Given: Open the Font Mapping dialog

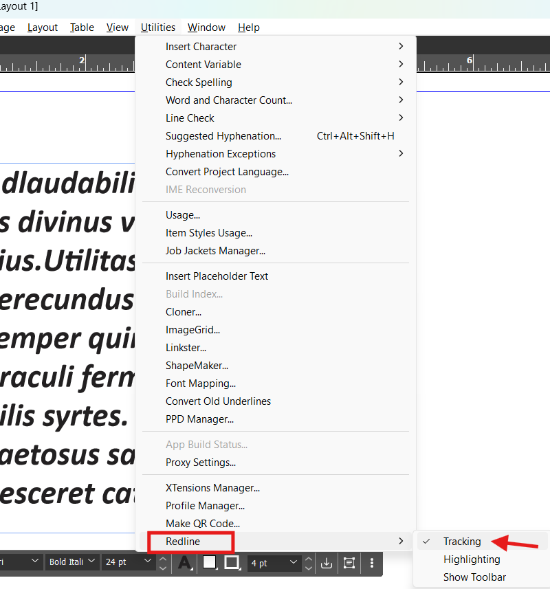Looking at the screenshot, I should click(x=201, y=383).
